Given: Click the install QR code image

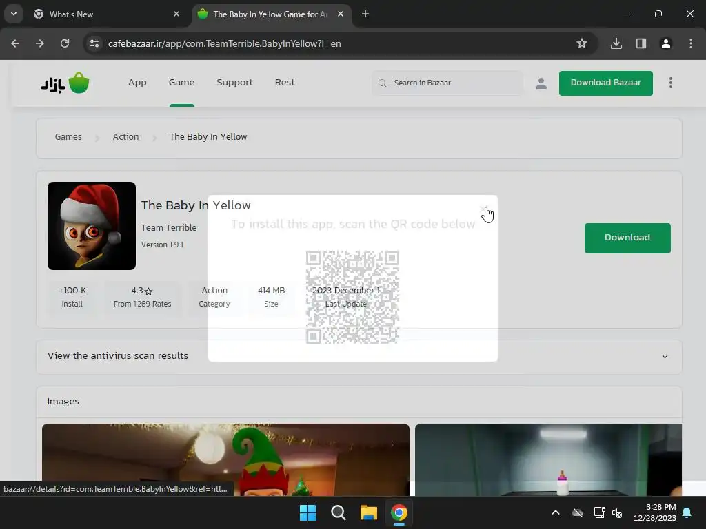Looking at the screenshot, I should [x=352, y=297].
